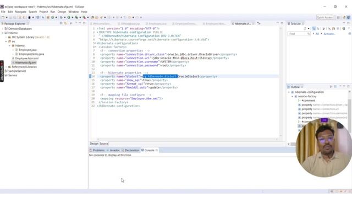
Task: Click the Activate... link in Task List
Action: click(x=329, y=34)
